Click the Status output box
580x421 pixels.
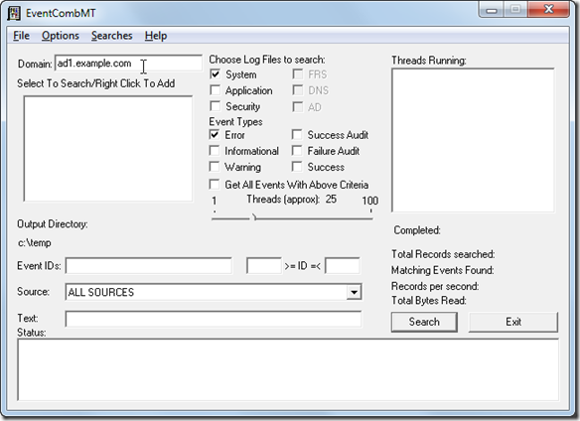tap(288, 370)
